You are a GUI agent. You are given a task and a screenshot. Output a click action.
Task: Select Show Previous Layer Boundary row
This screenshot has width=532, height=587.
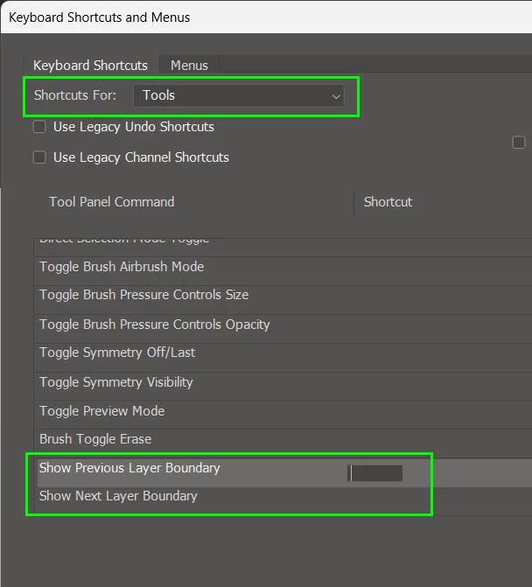click(283, 472)
